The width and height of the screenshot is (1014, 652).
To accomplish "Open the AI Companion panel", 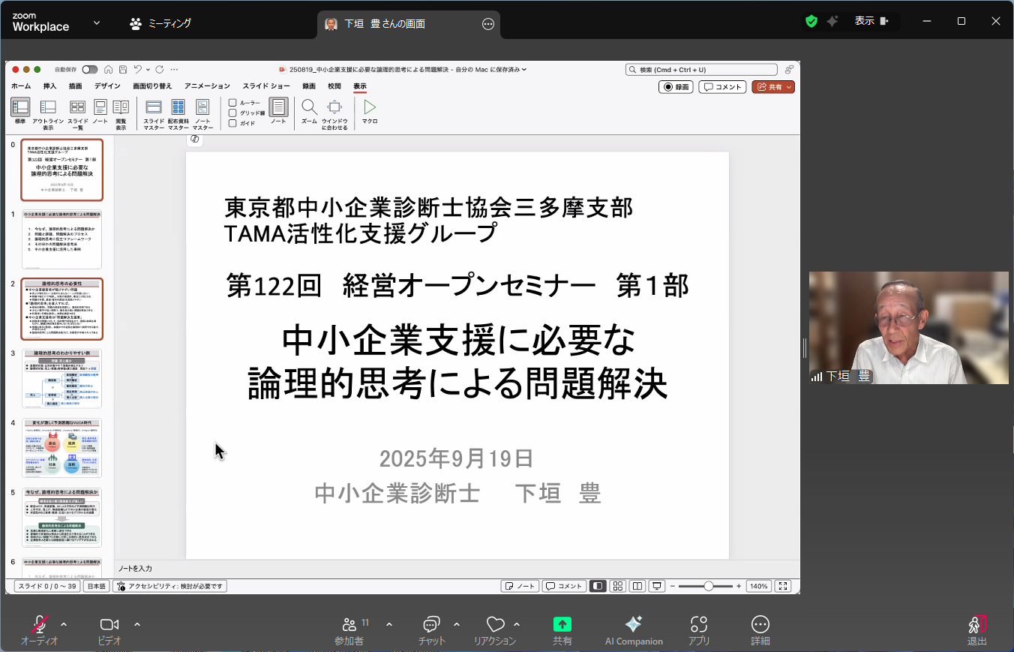I will (x=634, y=624).
